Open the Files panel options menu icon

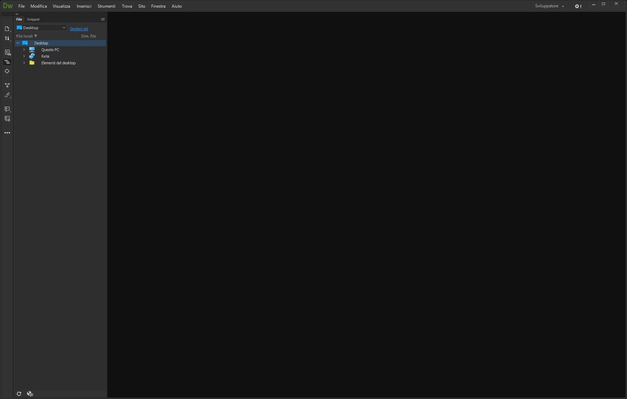(103, 19)
